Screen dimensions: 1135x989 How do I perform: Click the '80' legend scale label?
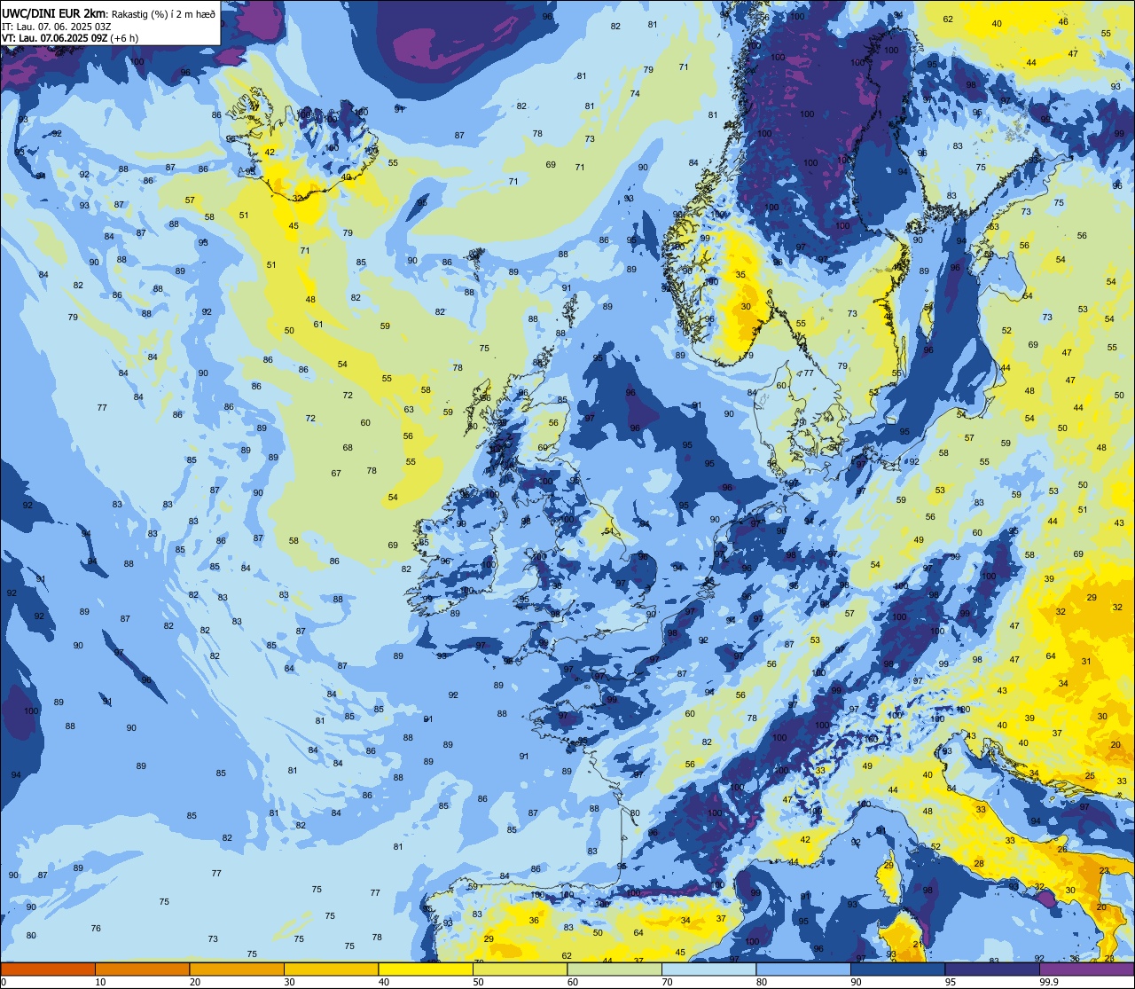pyautogui.click(x=762, y=982)
